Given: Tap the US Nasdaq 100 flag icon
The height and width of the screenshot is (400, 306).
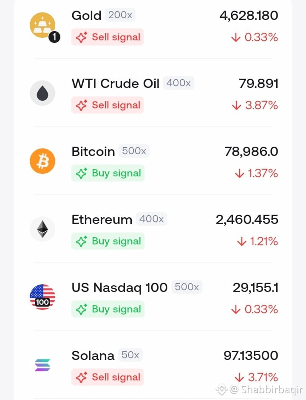Looking at the screenshot, I should (42, 297).
